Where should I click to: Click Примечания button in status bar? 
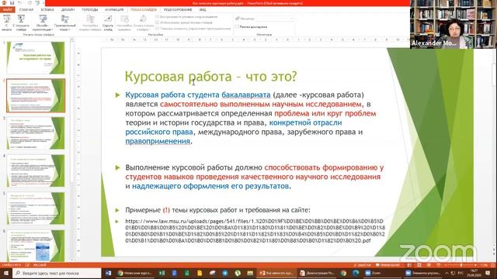coord(388,265)
